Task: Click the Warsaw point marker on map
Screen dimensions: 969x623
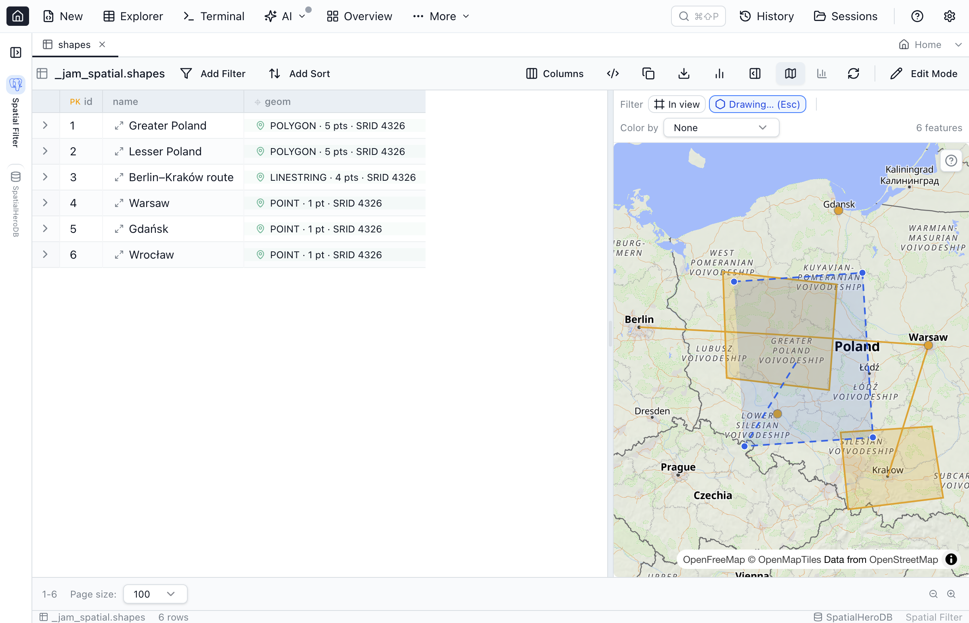Action: coord(929,345)
